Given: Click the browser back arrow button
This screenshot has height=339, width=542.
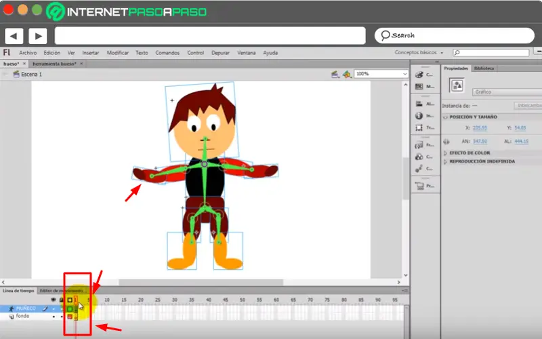Looking at the screenshot, I should 14,36.
